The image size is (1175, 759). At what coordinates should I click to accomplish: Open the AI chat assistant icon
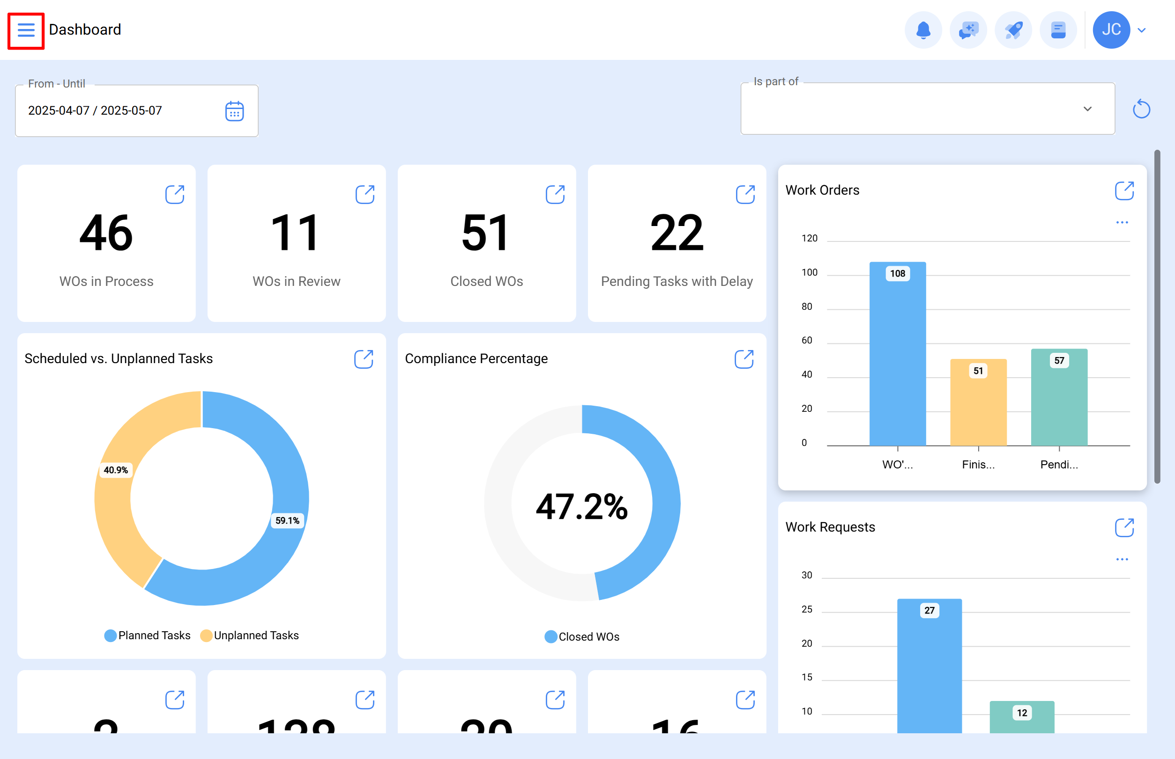pyautogui.click(x=968, y=29)
